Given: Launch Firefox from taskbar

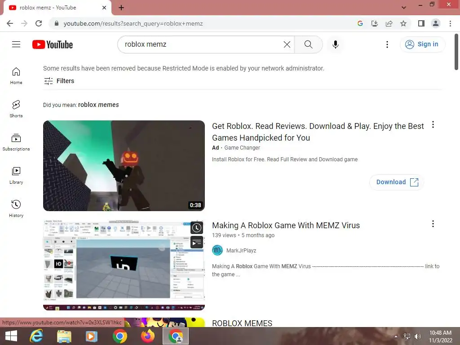Looking at the screenshot, I should tap(148, 336).
